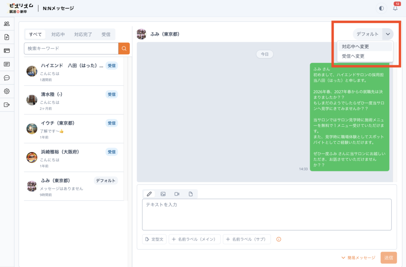The width and height of the screenshot is (406, 267).
Task: Open the notification bell with 12 badge
Action: tap(395, 8)
